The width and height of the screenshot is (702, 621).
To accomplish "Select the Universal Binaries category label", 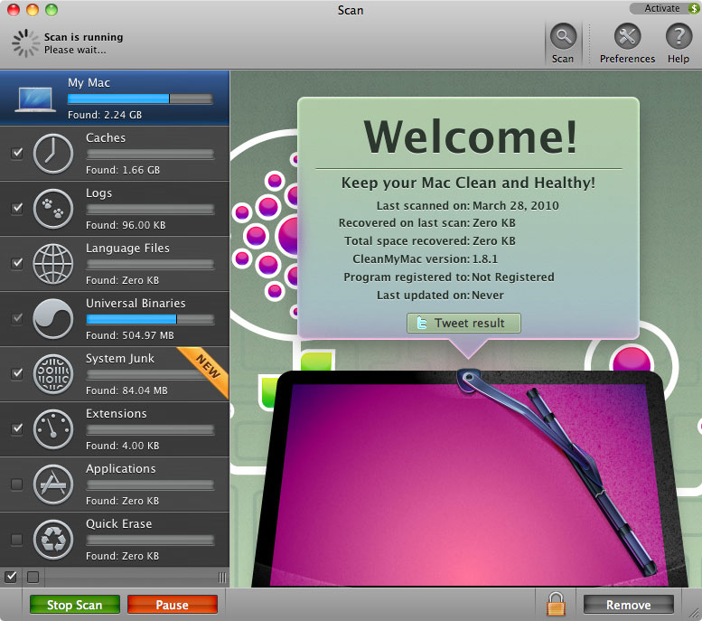I will point(136,304).
